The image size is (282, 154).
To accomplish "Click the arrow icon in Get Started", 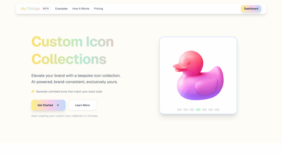I will pos(58,105).
